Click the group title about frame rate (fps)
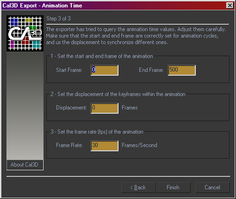236x199 pixels. [x=97, y=132]
